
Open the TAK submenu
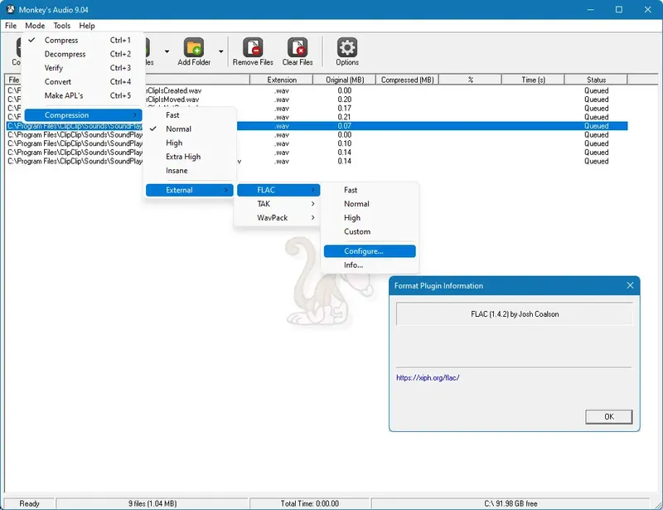[278, 204]
